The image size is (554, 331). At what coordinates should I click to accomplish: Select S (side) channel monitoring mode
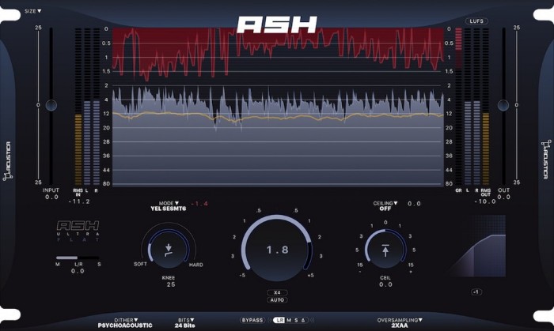(x=296, y=320)
